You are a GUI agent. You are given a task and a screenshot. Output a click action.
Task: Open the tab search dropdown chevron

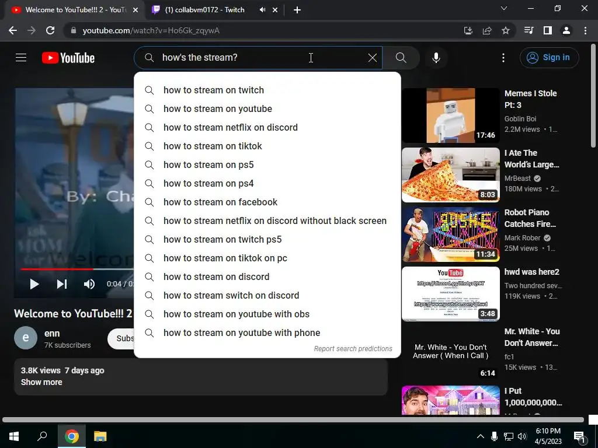pyautogui.click(x=504, y=8)
